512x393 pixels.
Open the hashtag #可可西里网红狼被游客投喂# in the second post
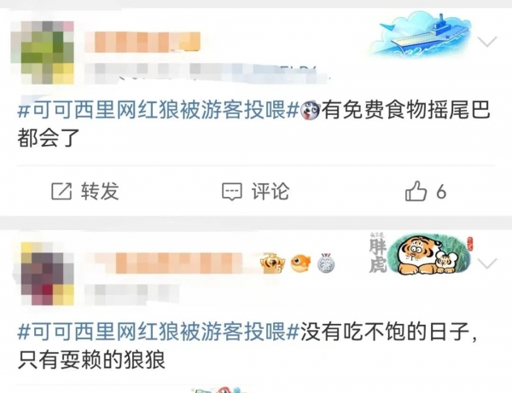click(x=159, y=332)
